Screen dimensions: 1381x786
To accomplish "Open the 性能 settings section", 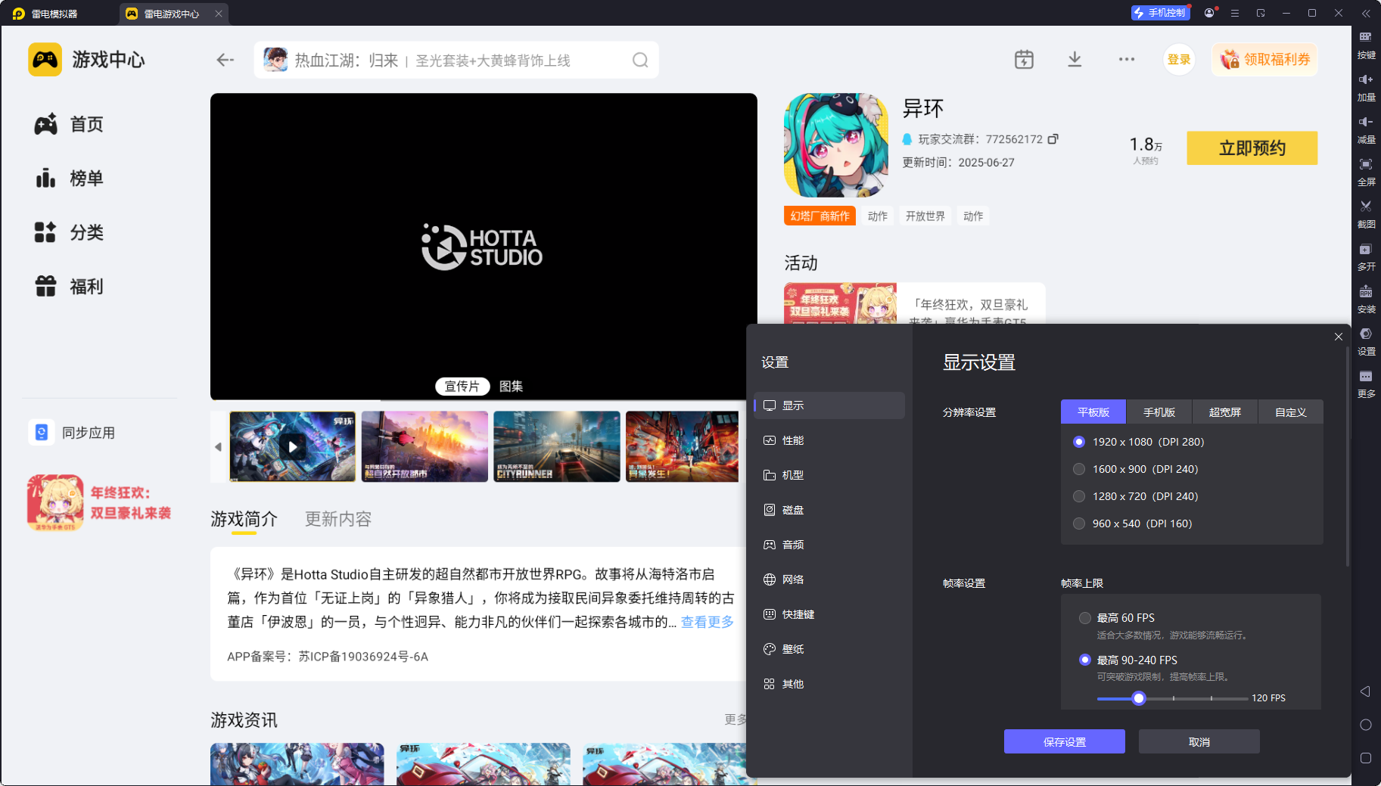I will (x=792, y=440).
